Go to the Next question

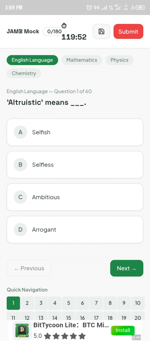pos(127,268)
